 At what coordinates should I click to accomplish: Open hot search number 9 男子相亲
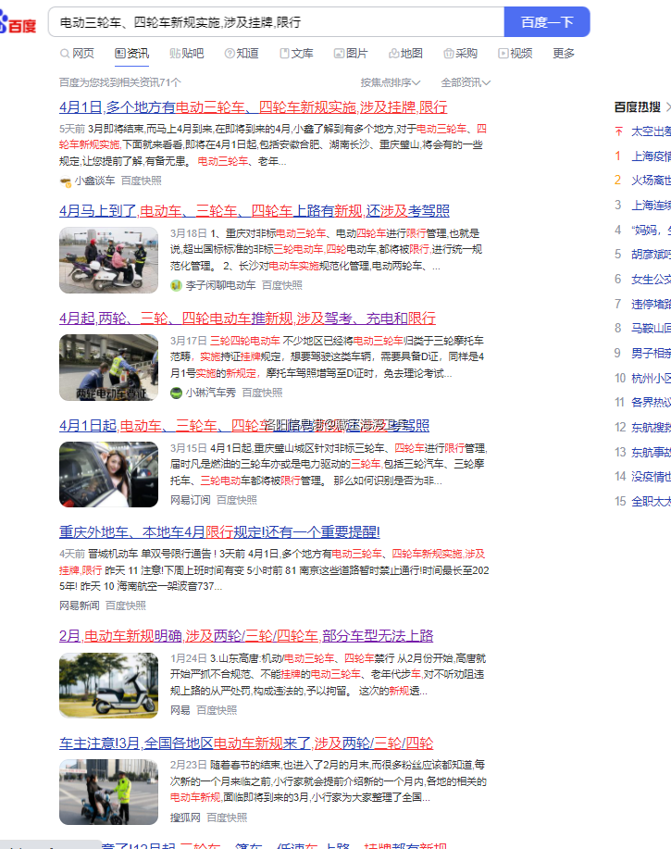[x=651, y=353]
